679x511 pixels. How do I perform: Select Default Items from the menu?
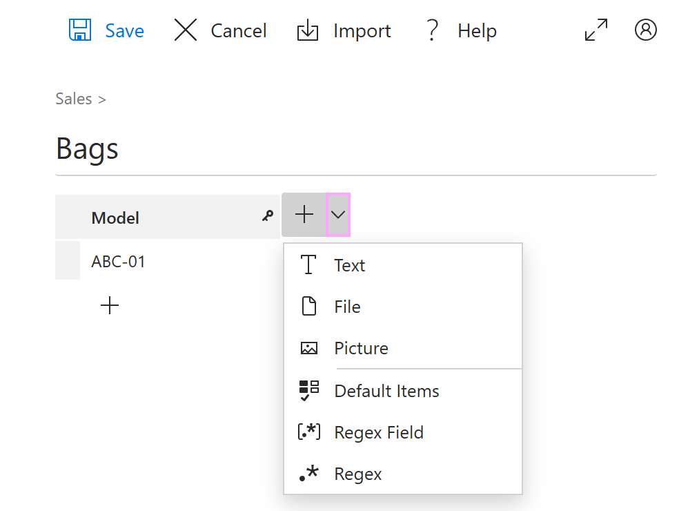click(x=386, y=390)
